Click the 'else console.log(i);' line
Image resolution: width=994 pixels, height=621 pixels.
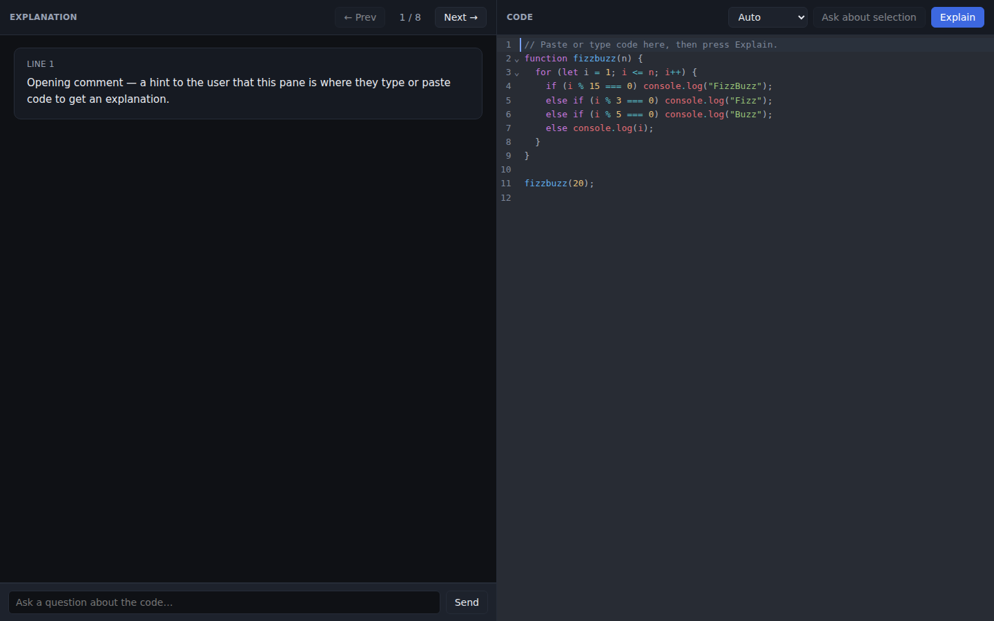click(x=599, y=128)
